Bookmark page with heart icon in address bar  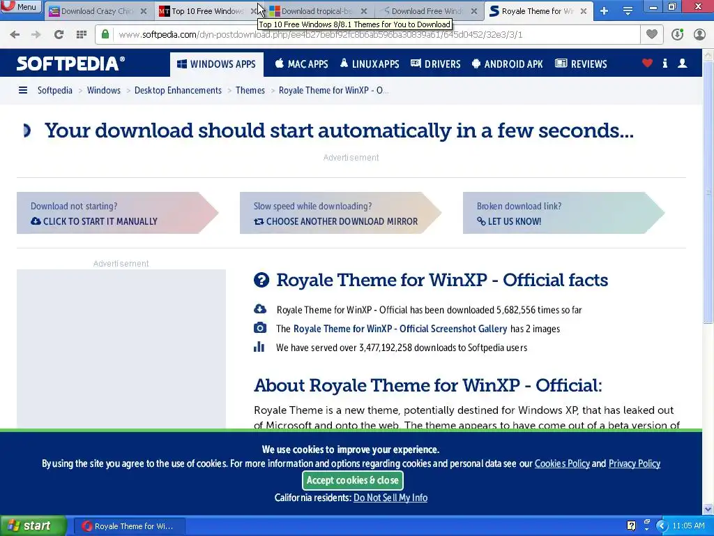coord(652,35)
